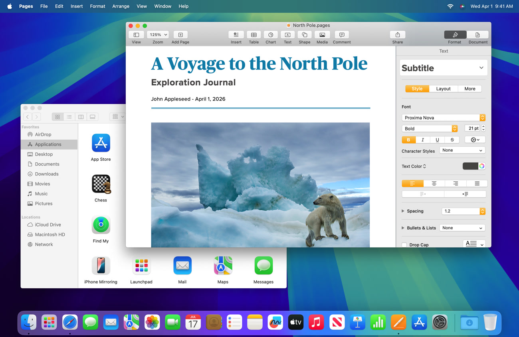
Task: Open the Document inspector icon
Action: point(477,35)
